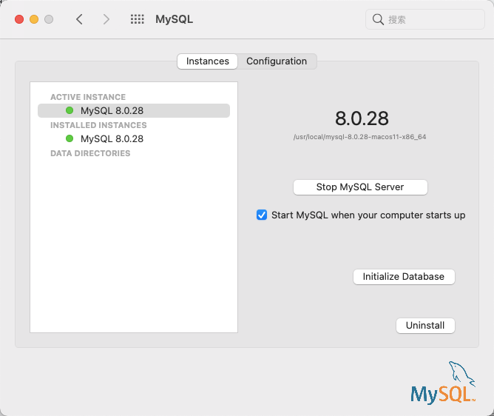This screenshot has height=416, width=494.
Task: Click the /usr/local/mysql-8.0.28 install path
Action: coord(359,137)
